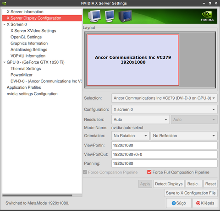Open Graphics Information page
220x211 pixels.
(x=42, y=43)
